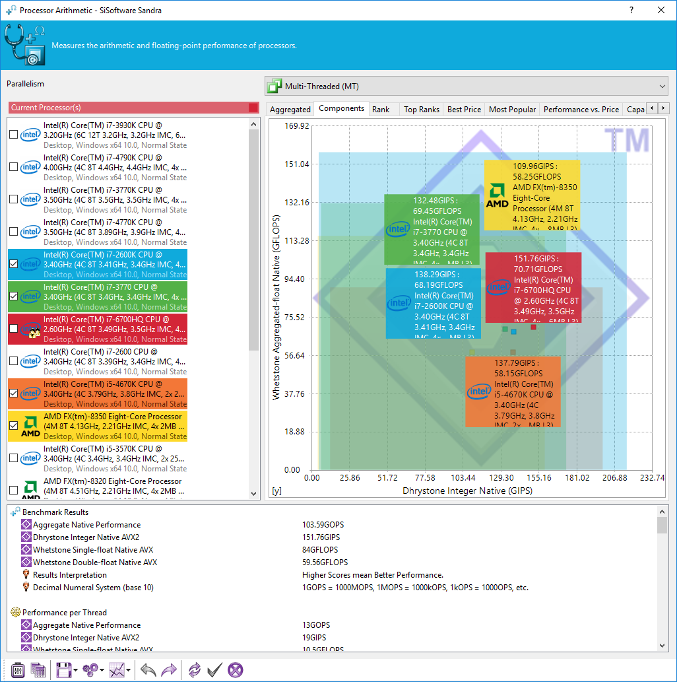Open the chart icon dropdown arrow
Viewport: 677px width, 682px height.
128,670
